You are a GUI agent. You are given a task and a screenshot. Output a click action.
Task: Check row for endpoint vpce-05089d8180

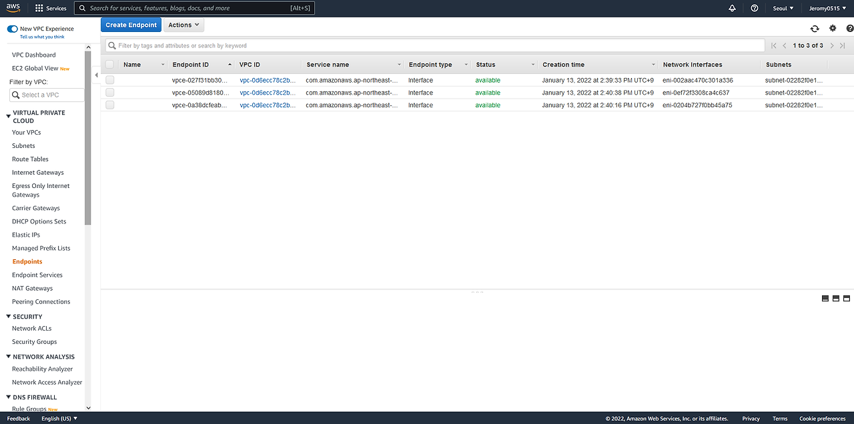109,93
